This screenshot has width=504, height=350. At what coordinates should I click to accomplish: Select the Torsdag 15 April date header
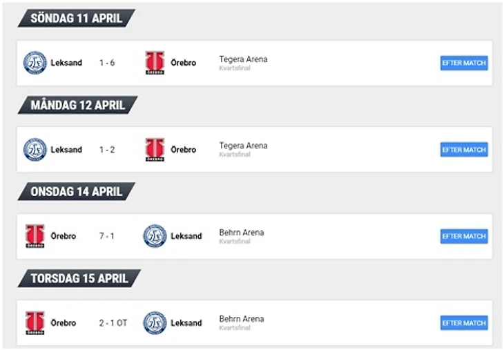click(x=79, y=279)
